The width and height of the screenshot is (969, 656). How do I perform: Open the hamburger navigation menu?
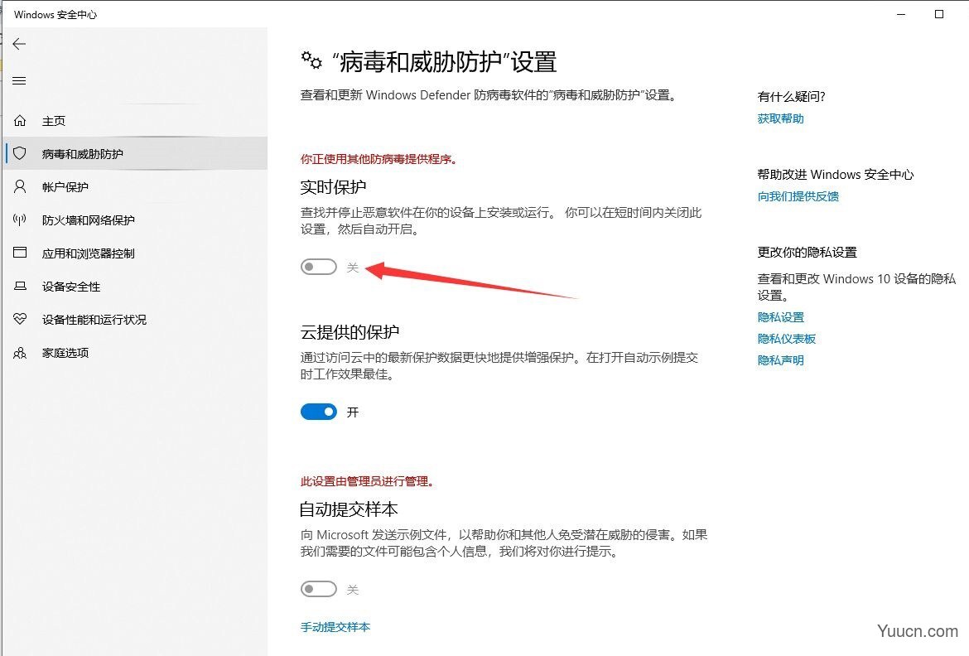pyautogui.click(x=19, y=81)
